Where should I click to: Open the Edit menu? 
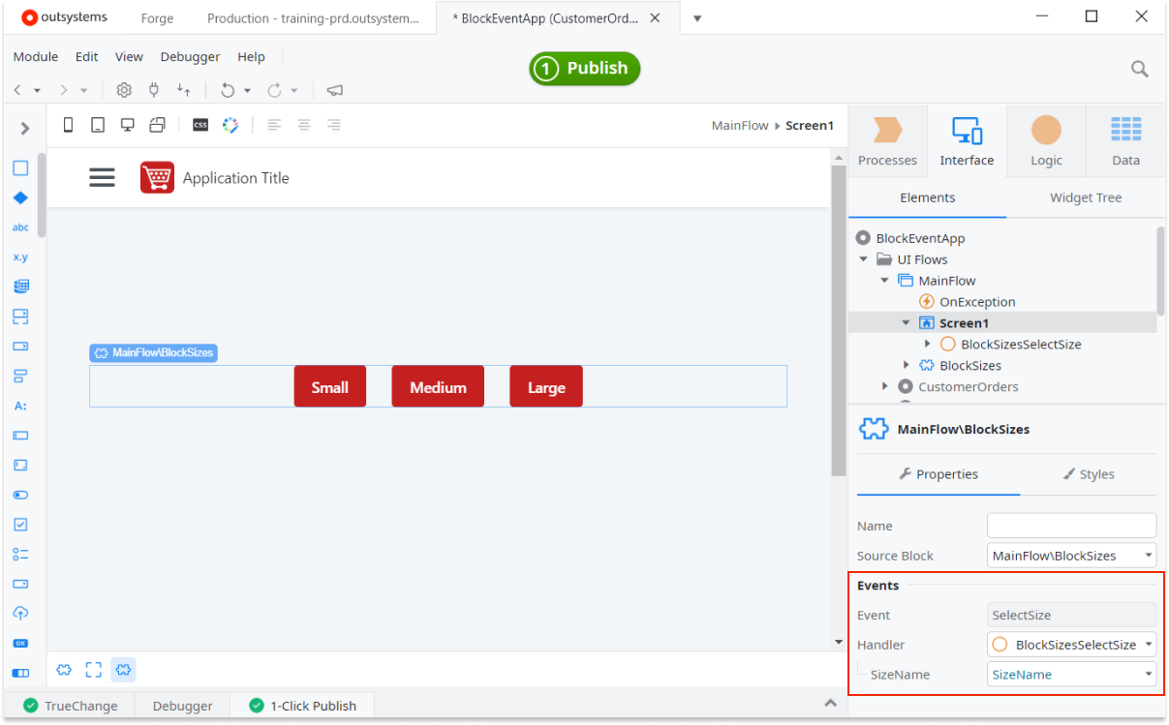pos(86,57)
